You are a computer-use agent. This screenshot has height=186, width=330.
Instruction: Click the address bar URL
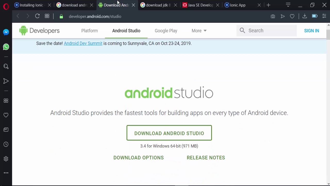click(95, 16)
